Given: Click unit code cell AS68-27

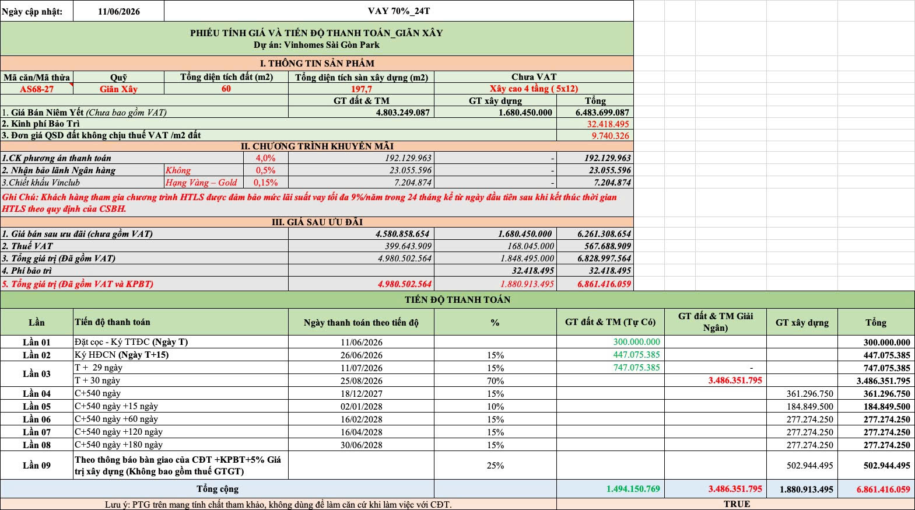Looking at the screenshot, I should pyautogui.click(x=37, y=89).
